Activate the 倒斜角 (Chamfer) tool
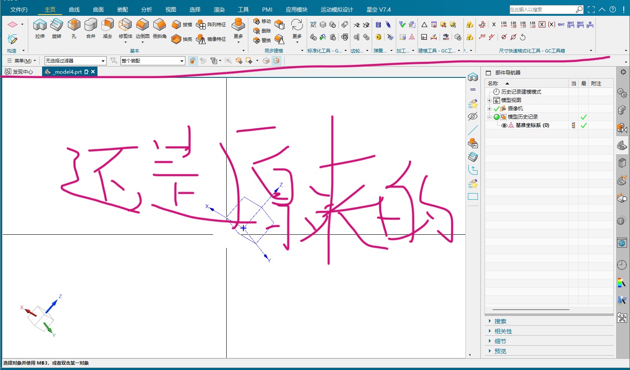 160,28
